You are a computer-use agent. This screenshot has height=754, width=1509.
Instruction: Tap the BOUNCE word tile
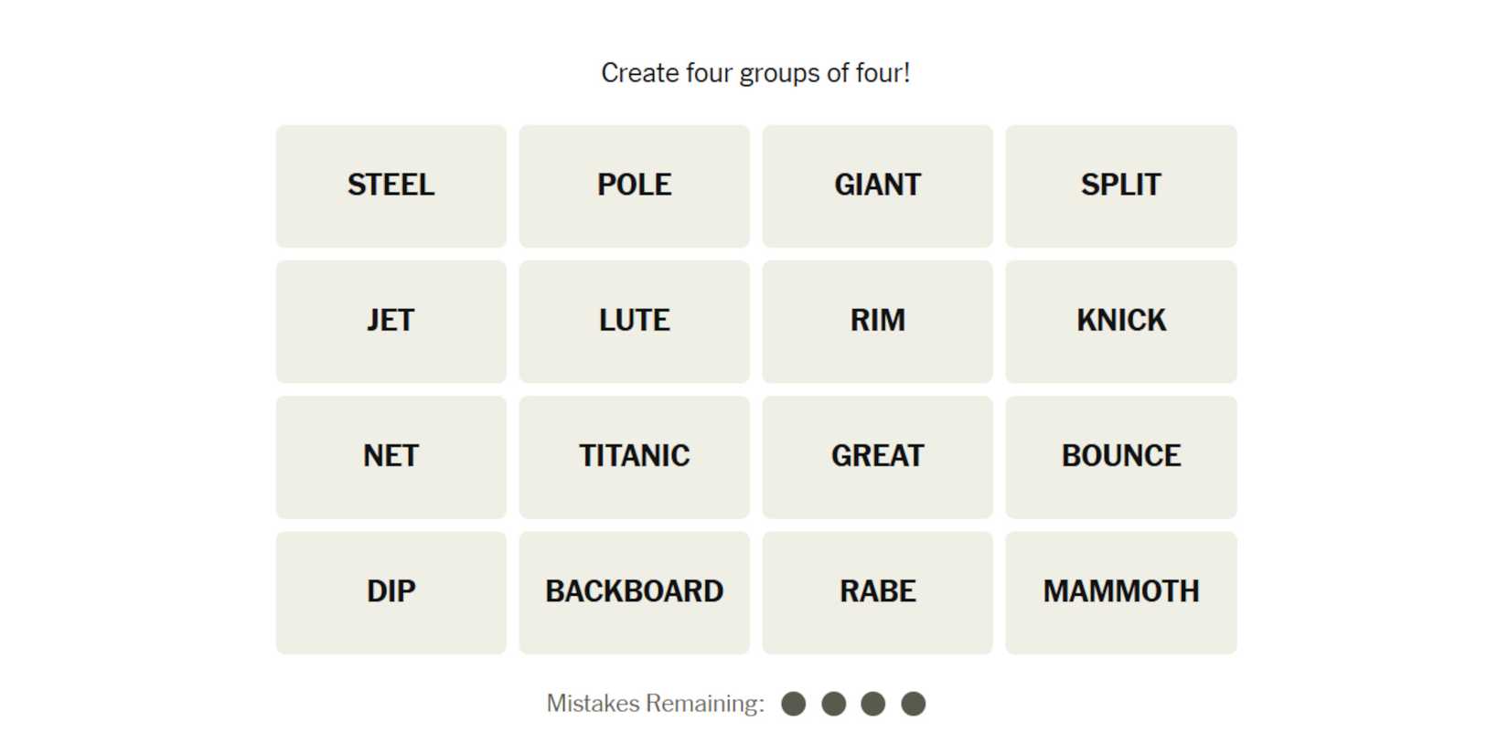click(1120, 456)
